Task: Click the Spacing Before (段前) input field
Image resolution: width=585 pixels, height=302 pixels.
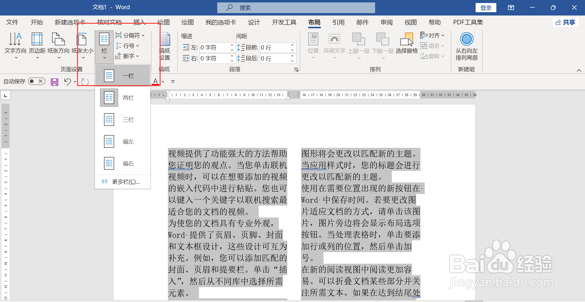Action: 274,47
